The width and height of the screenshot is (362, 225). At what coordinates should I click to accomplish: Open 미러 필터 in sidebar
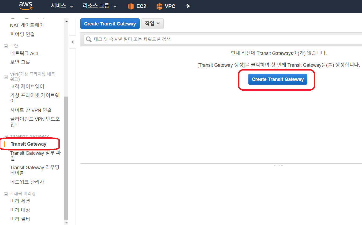pos(20,219)
